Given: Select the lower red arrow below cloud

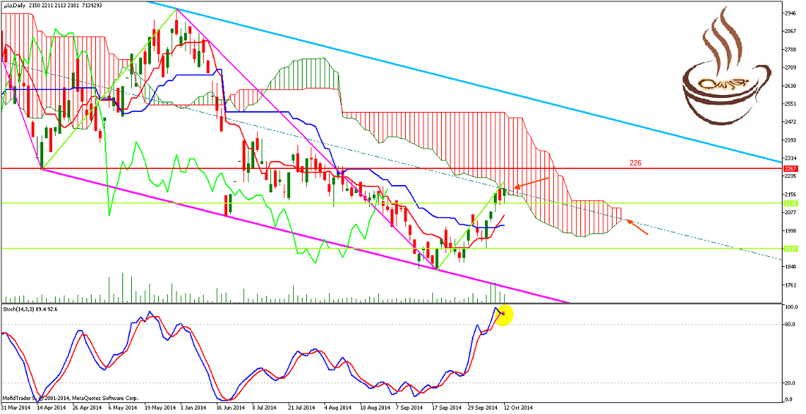Looking at the screenshot, I should tap(637, 229).
